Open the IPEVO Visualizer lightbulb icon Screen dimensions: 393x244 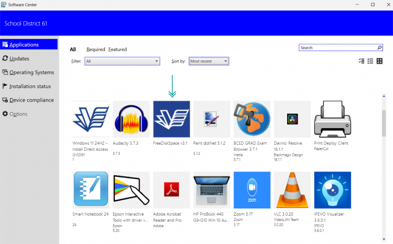click(333, 190)
